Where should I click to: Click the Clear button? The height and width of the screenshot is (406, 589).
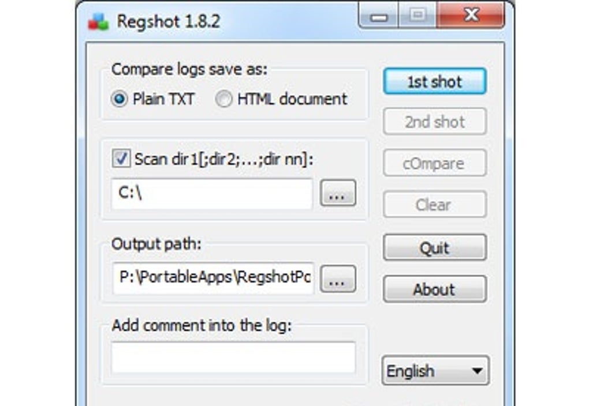point(435,205)
